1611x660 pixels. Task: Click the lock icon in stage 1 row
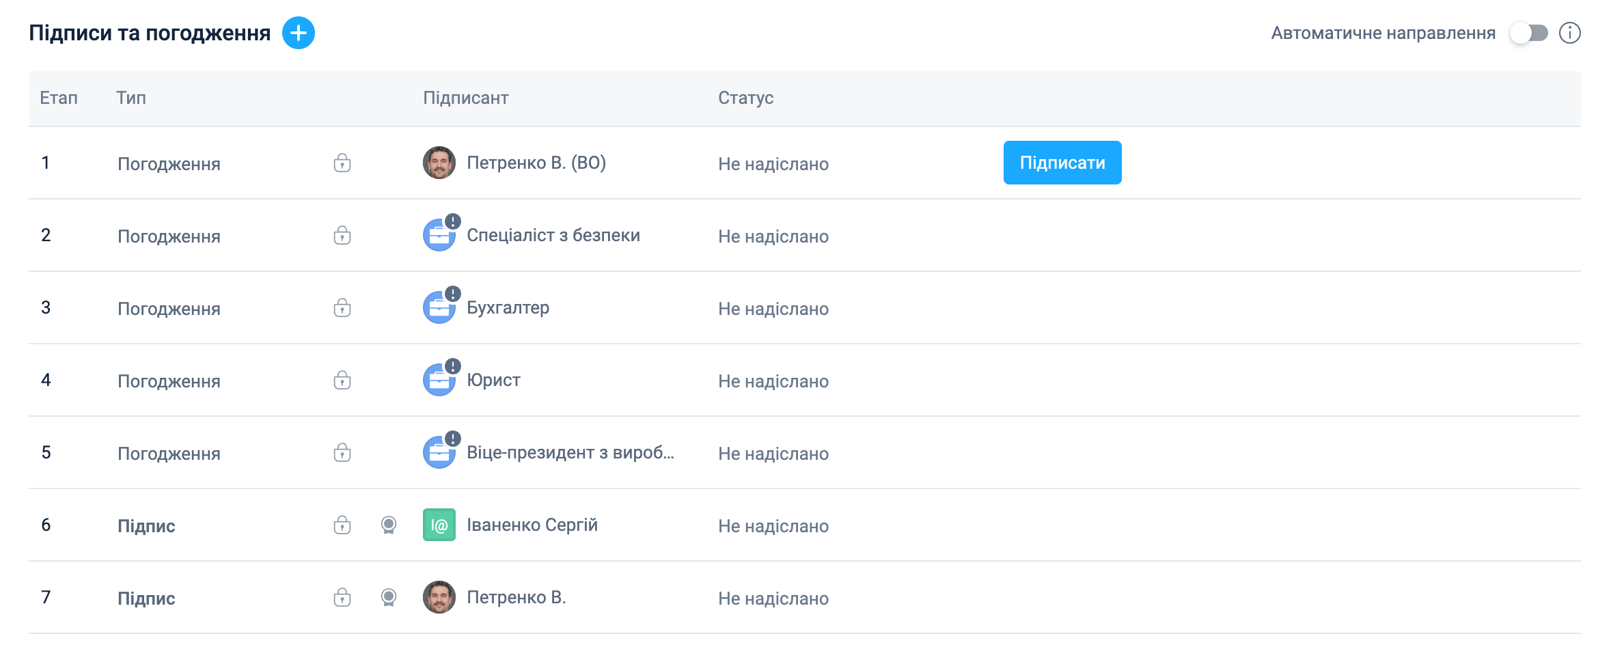(x=342, y=163)
